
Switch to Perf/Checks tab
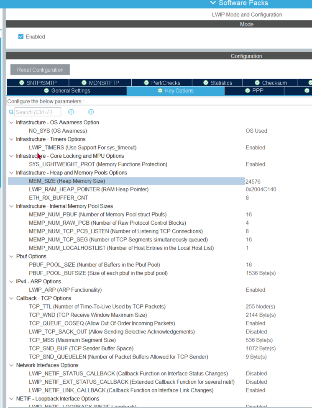162,83
